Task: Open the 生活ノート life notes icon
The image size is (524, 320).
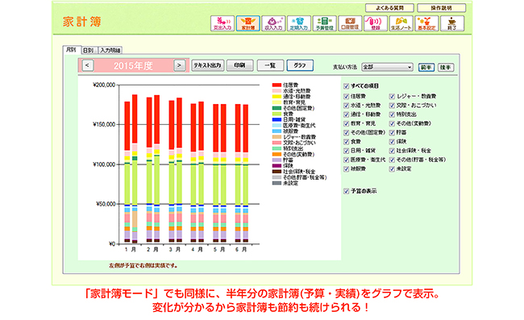Action: point(401,23)
